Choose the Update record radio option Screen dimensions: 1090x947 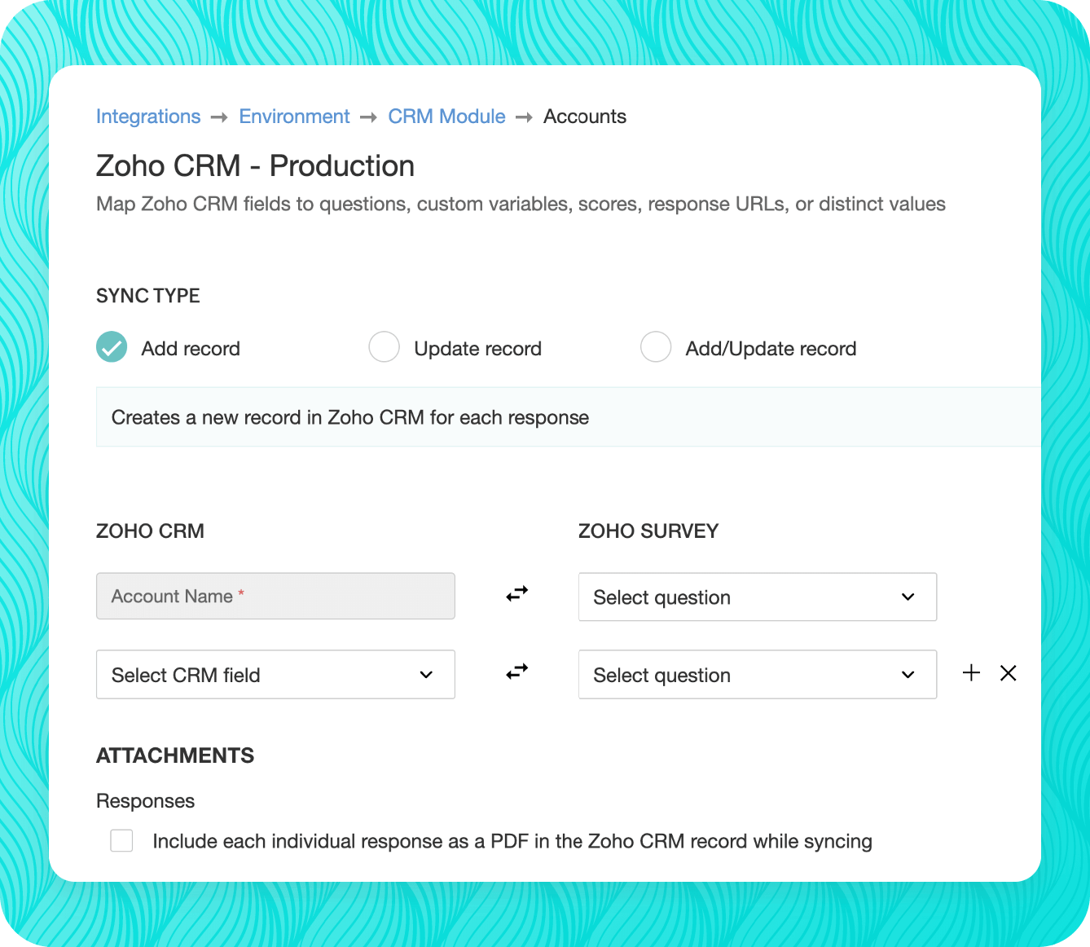(x=384, y=347)
